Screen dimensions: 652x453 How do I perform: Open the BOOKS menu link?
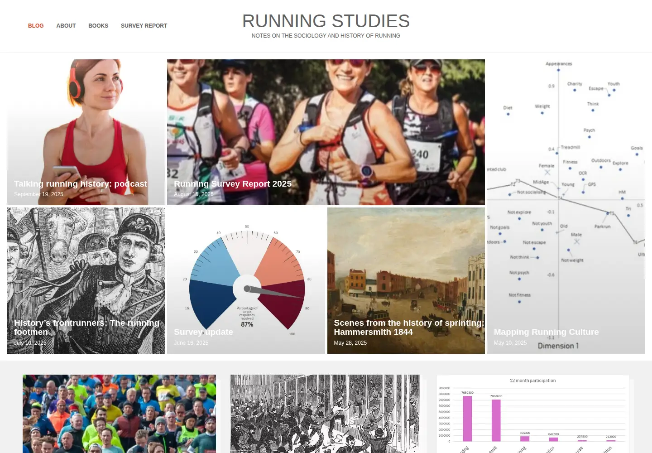click(98, 26)
